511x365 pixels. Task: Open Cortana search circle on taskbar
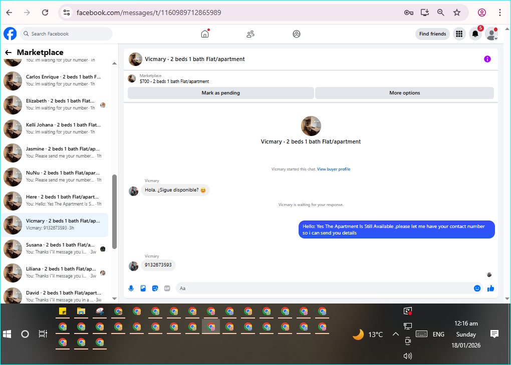(25, 334)
